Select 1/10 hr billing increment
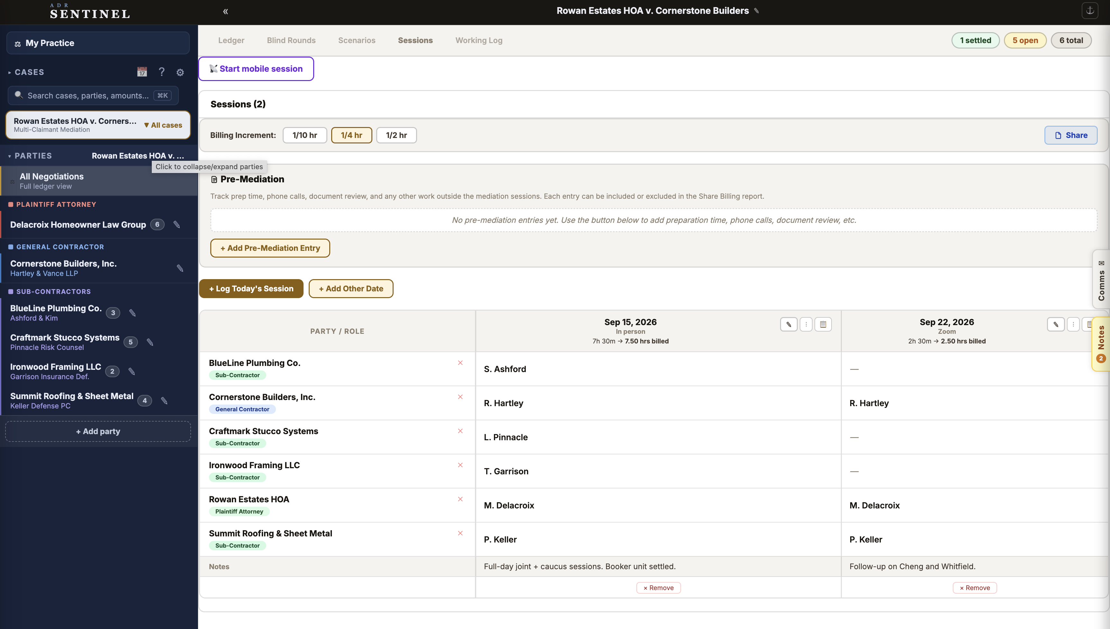The image size is (1110, 629). (305, 135)
